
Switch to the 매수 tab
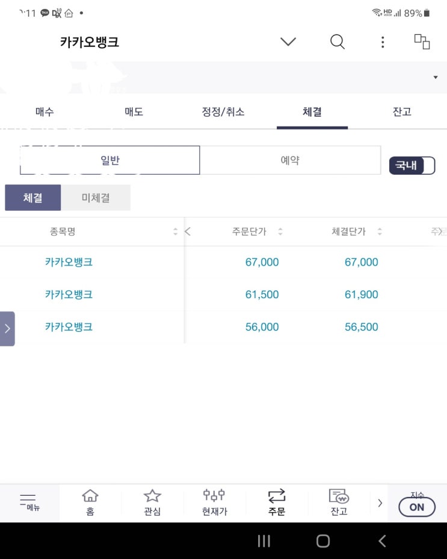coord(45,112)
